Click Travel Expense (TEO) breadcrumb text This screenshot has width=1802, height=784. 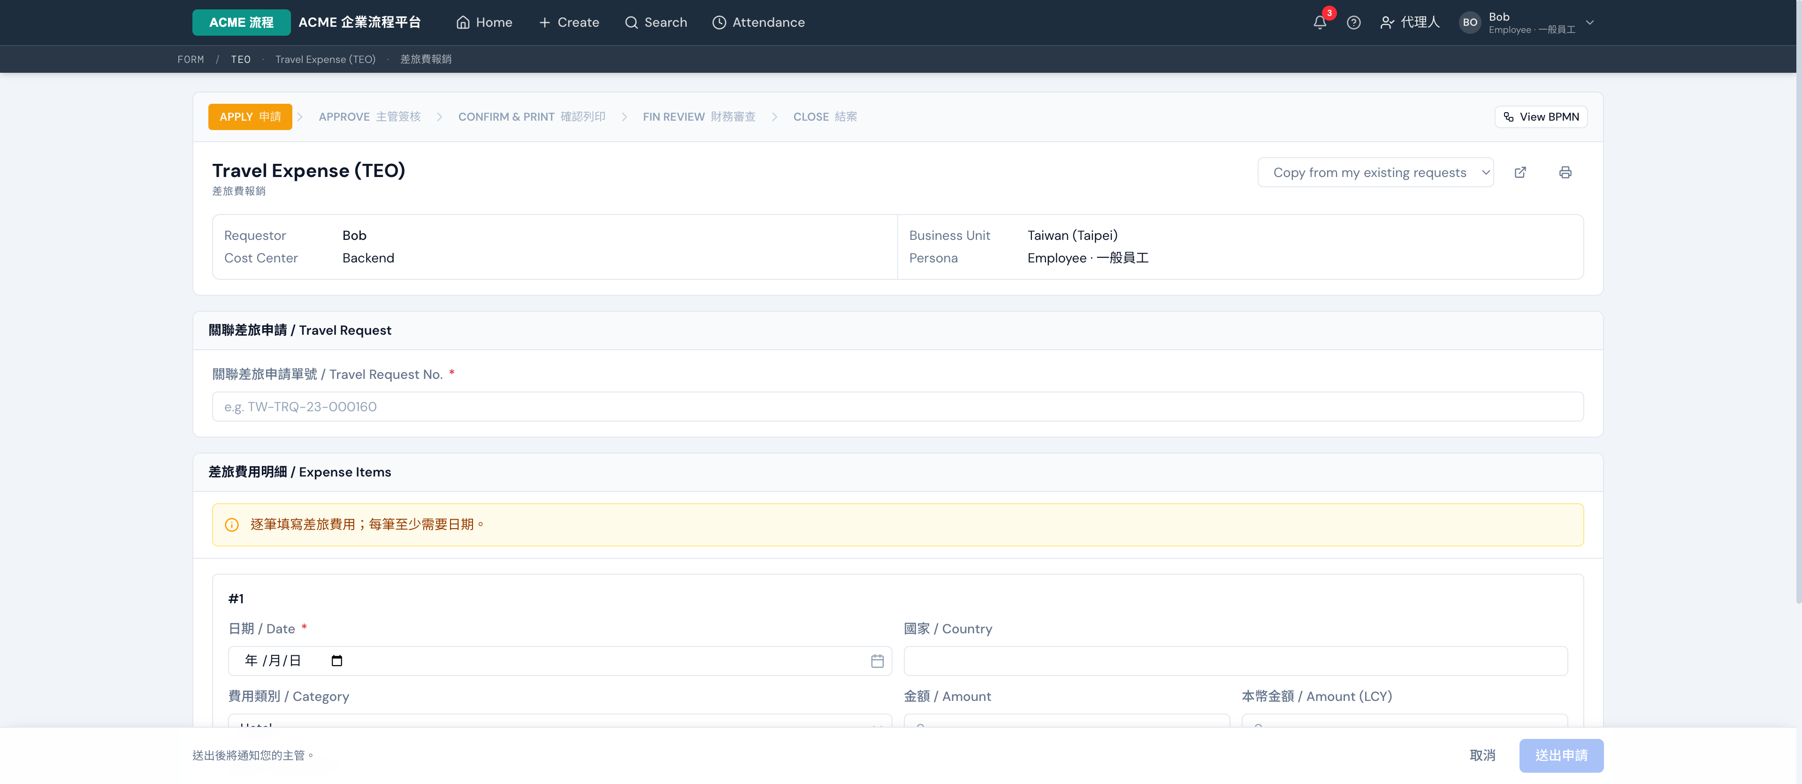[325, 60]
